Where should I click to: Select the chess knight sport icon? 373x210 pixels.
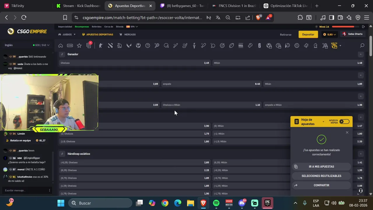click(315, 45)
